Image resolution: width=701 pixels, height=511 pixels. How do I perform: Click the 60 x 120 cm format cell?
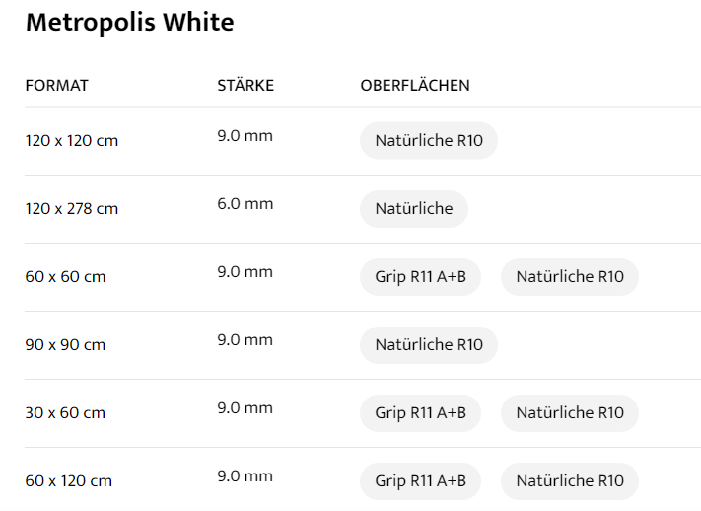pyautogui.click(x=68, y=481)
